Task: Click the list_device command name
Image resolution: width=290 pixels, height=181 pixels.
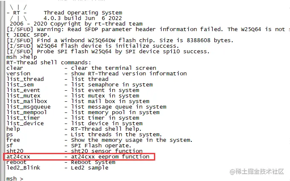Action: click(x=25, y=124)
